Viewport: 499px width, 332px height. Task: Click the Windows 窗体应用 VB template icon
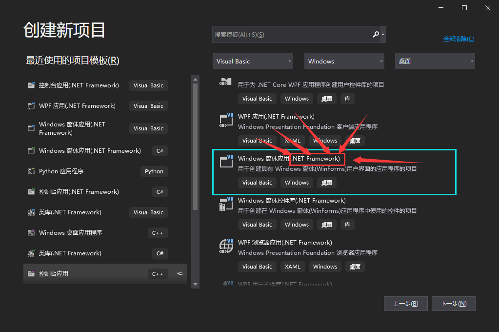coord(226,162)
